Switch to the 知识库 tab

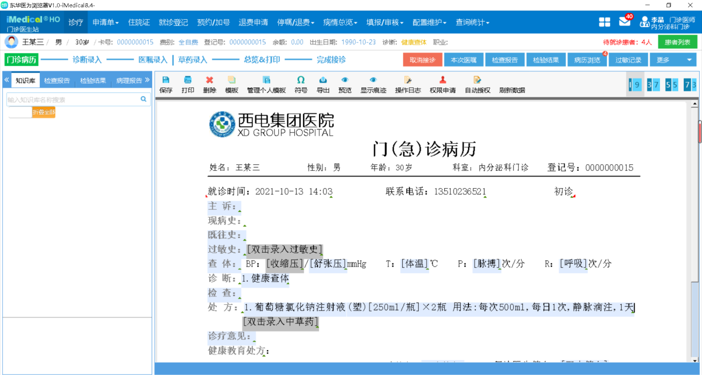click(x=24, y=79)
